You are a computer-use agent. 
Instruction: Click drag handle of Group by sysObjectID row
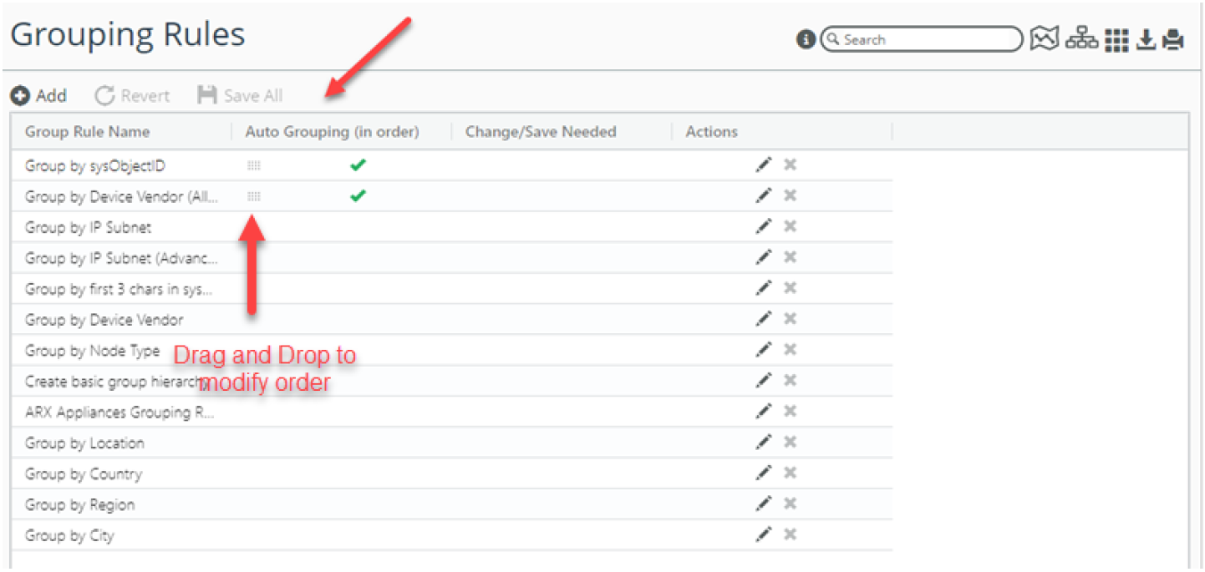(x=254, y=165)
